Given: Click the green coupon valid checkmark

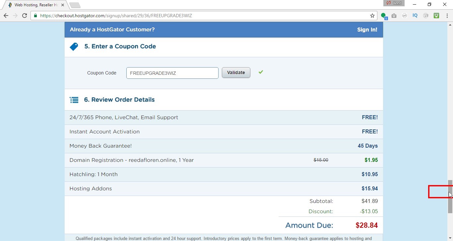Looking at the screenshot, I should (x=261, y=72).
